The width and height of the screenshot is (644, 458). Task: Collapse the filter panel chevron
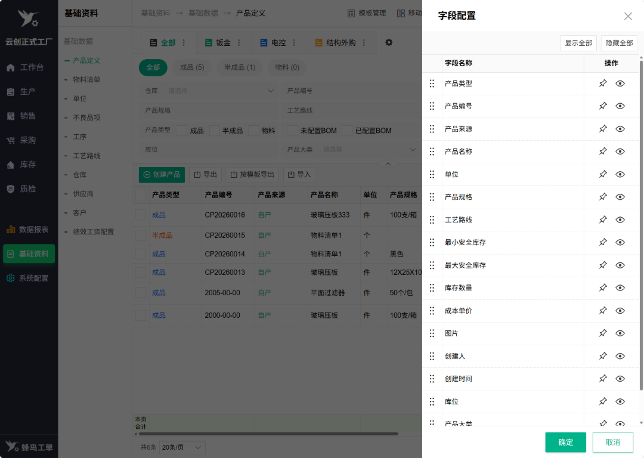(388, 163)
